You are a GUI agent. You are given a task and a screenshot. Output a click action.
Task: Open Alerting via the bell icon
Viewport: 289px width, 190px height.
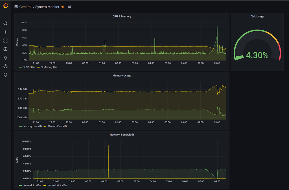5,58
